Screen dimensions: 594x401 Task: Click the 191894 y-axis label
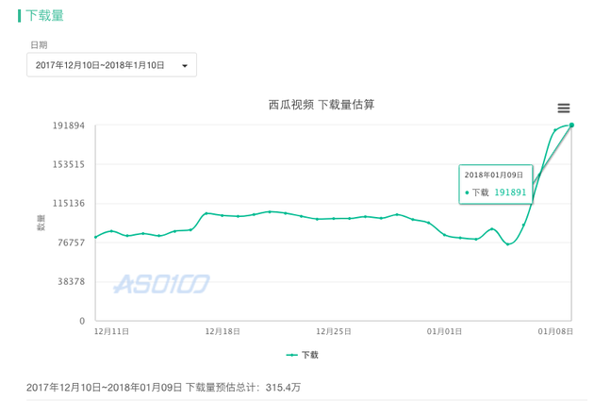(x=69, y=125)
